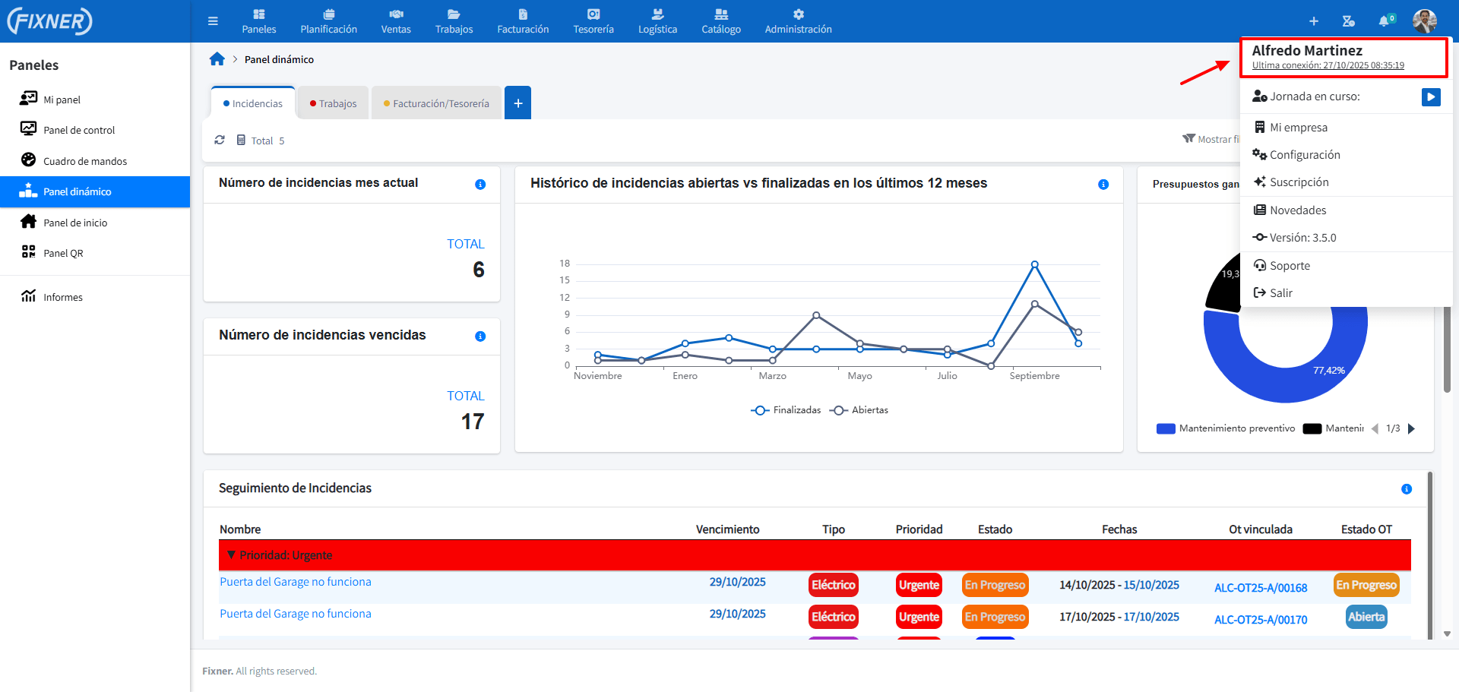Open info icon of Seguimiento de Incidencias
The width and height of the screenshot is (1459, 692).
[1407, 489]
